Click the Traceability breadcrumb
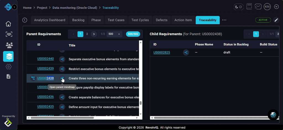The image size is (283, 130). click(111, 8)
